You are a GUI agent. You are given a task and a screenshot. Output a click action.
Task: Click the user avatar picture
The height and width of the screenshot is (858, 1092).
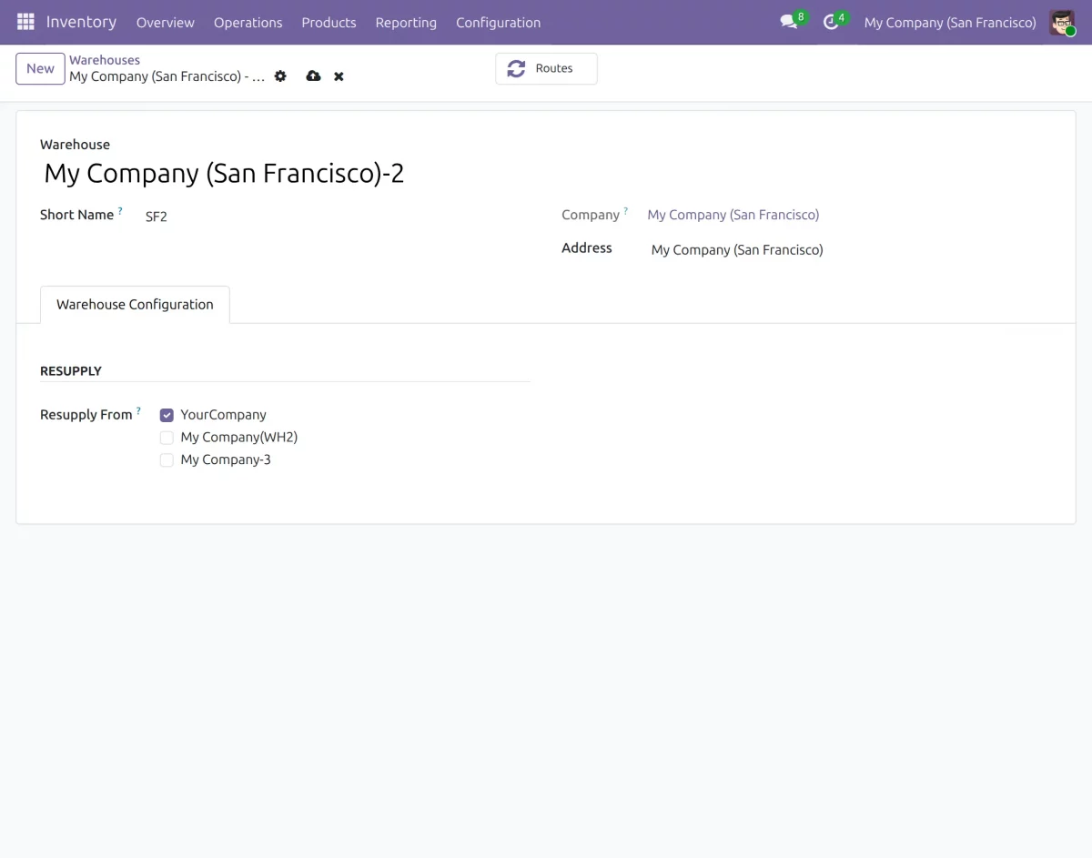coord(1061,23)
